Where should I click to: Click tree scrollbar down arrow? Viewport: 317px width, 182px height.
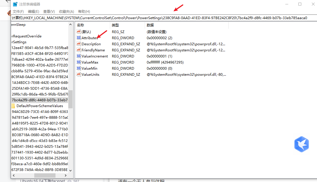[70, 170]
